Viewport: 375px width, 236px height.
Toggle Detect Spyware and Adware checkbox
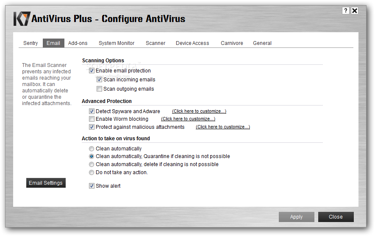(92, 111)
